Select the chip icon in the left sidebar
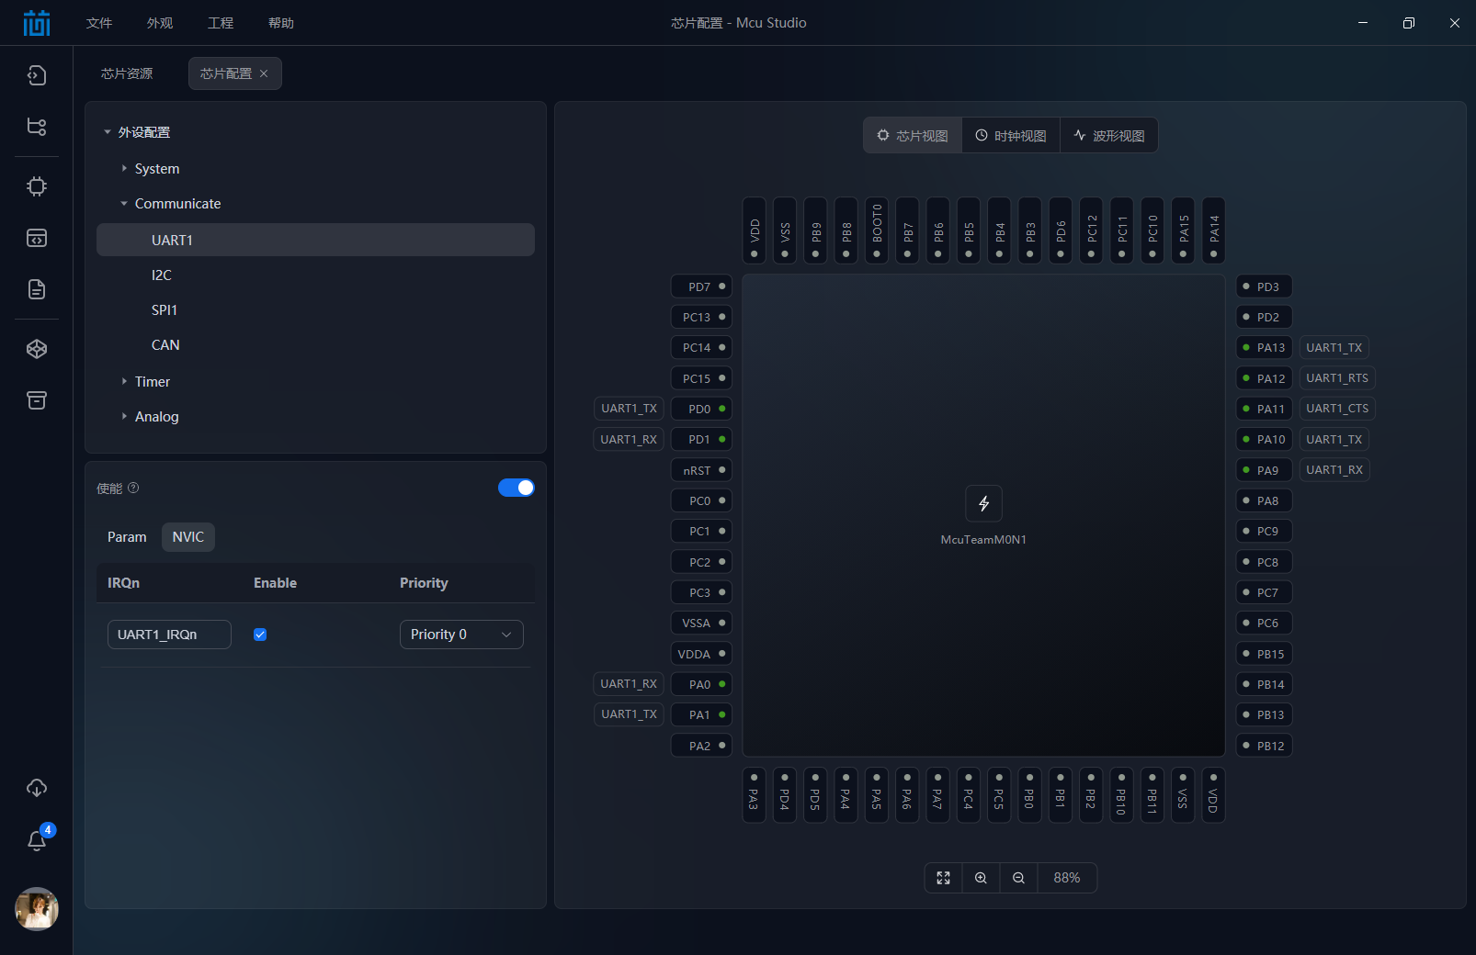Viewport: 1476px width, 955px height. coord(37,186)
